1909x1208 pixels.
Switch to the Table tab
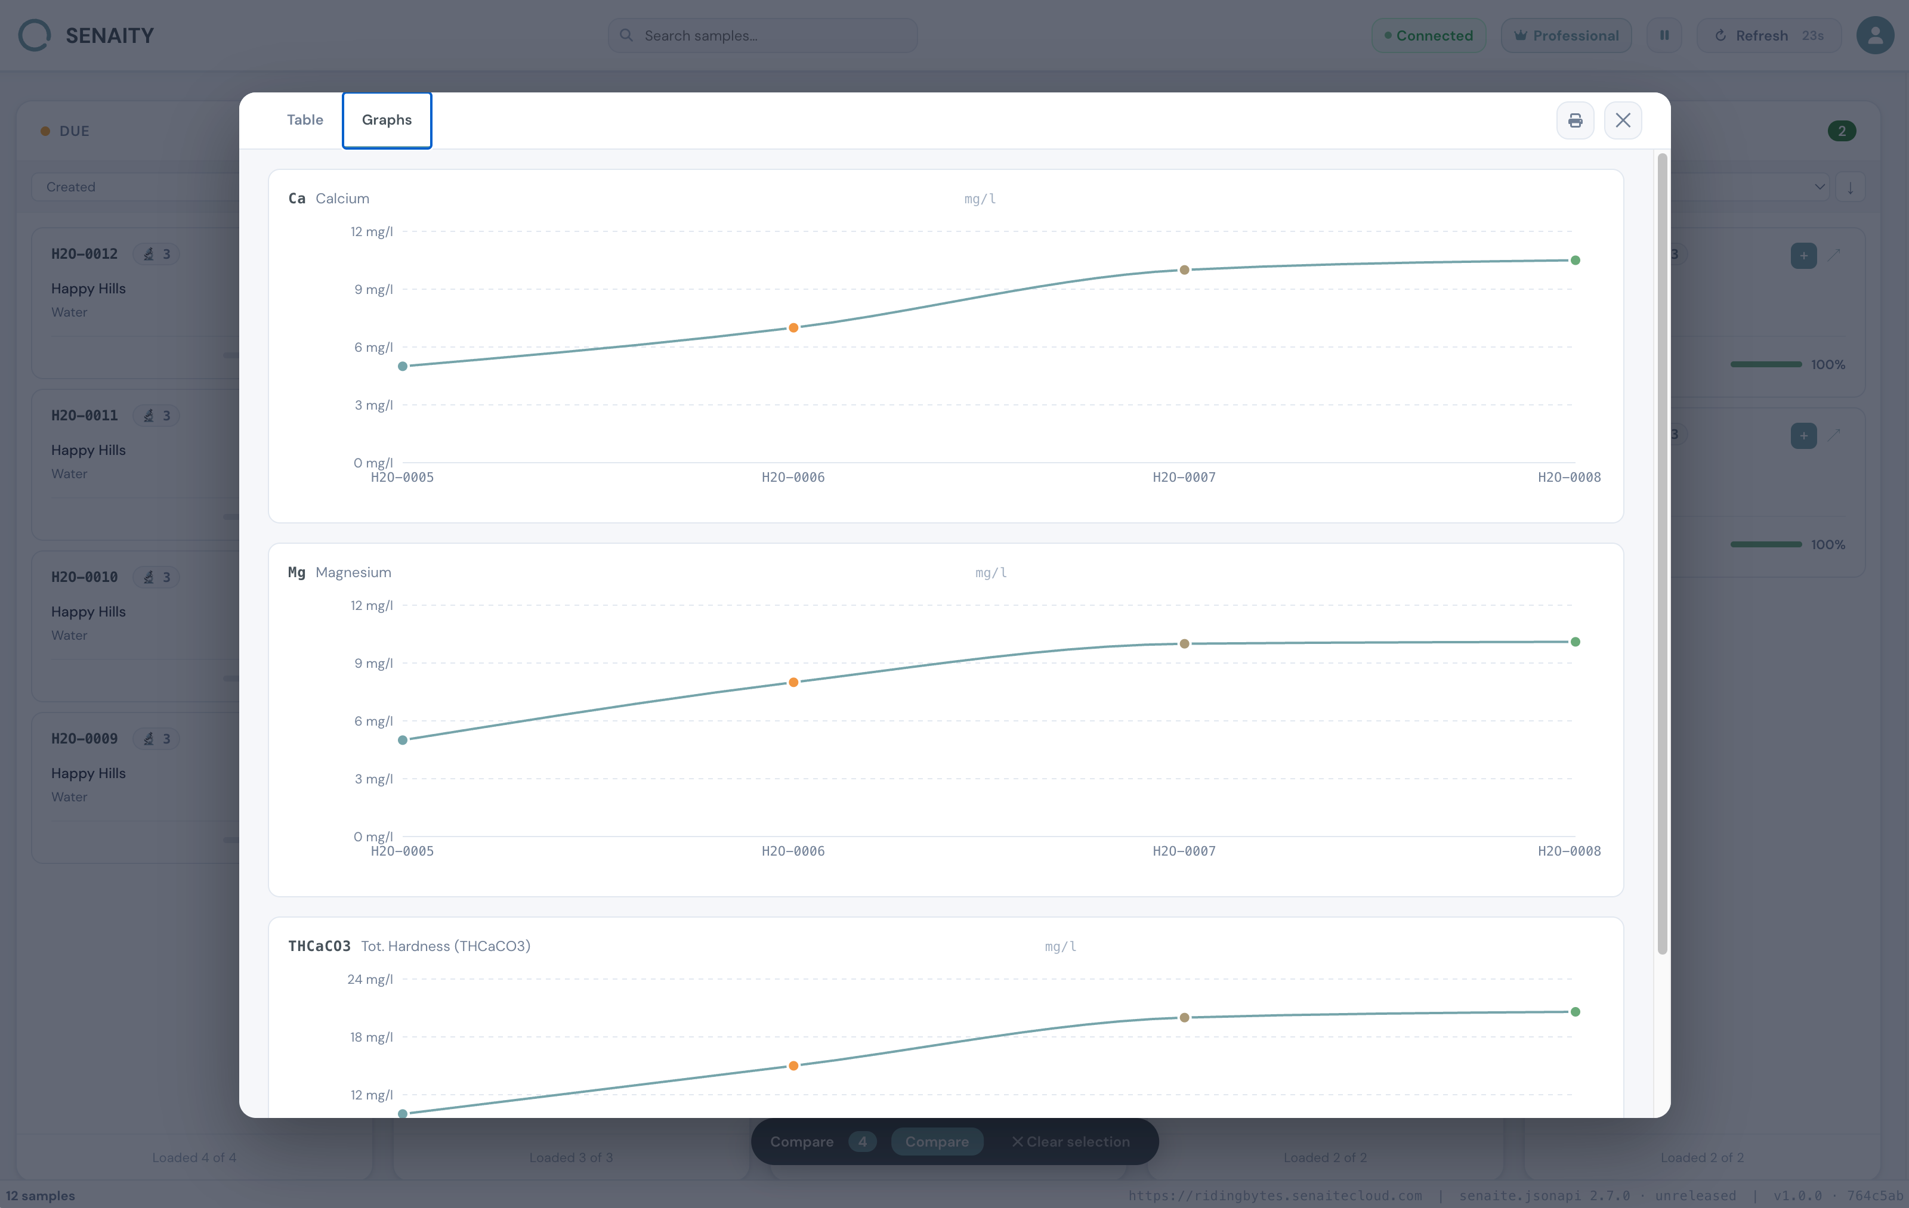point(304,120)
